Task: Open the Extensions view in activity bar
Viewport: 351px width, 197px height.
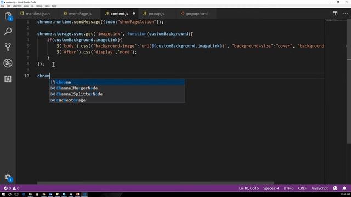Action: pyautogui.click(x=8, y=79)
